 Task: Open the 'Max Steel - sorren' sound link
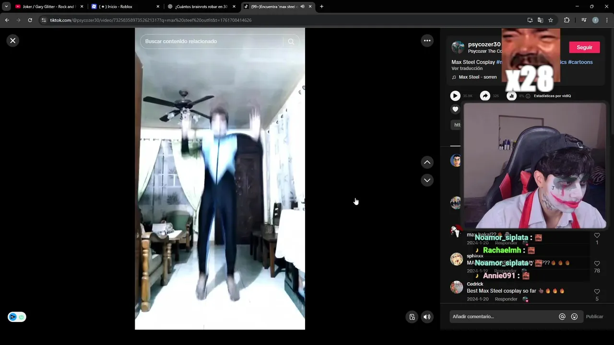tap(477, 77)
